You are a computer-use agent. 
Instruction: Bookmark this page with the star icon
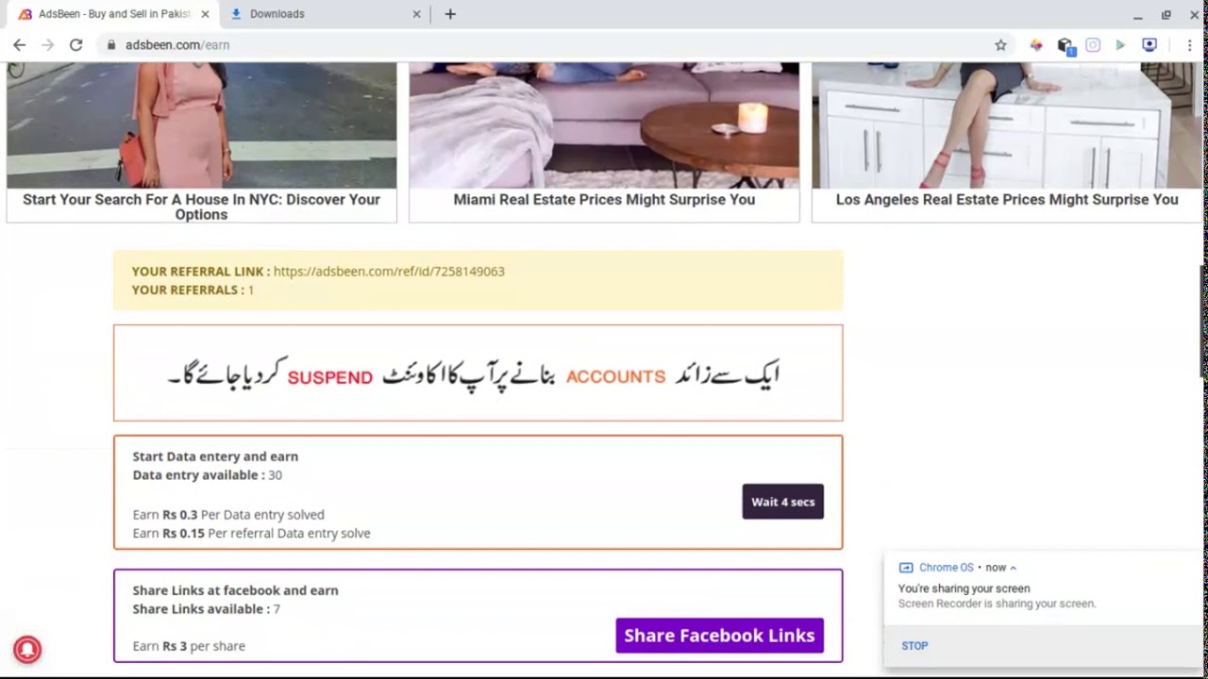click(1000, 44)
